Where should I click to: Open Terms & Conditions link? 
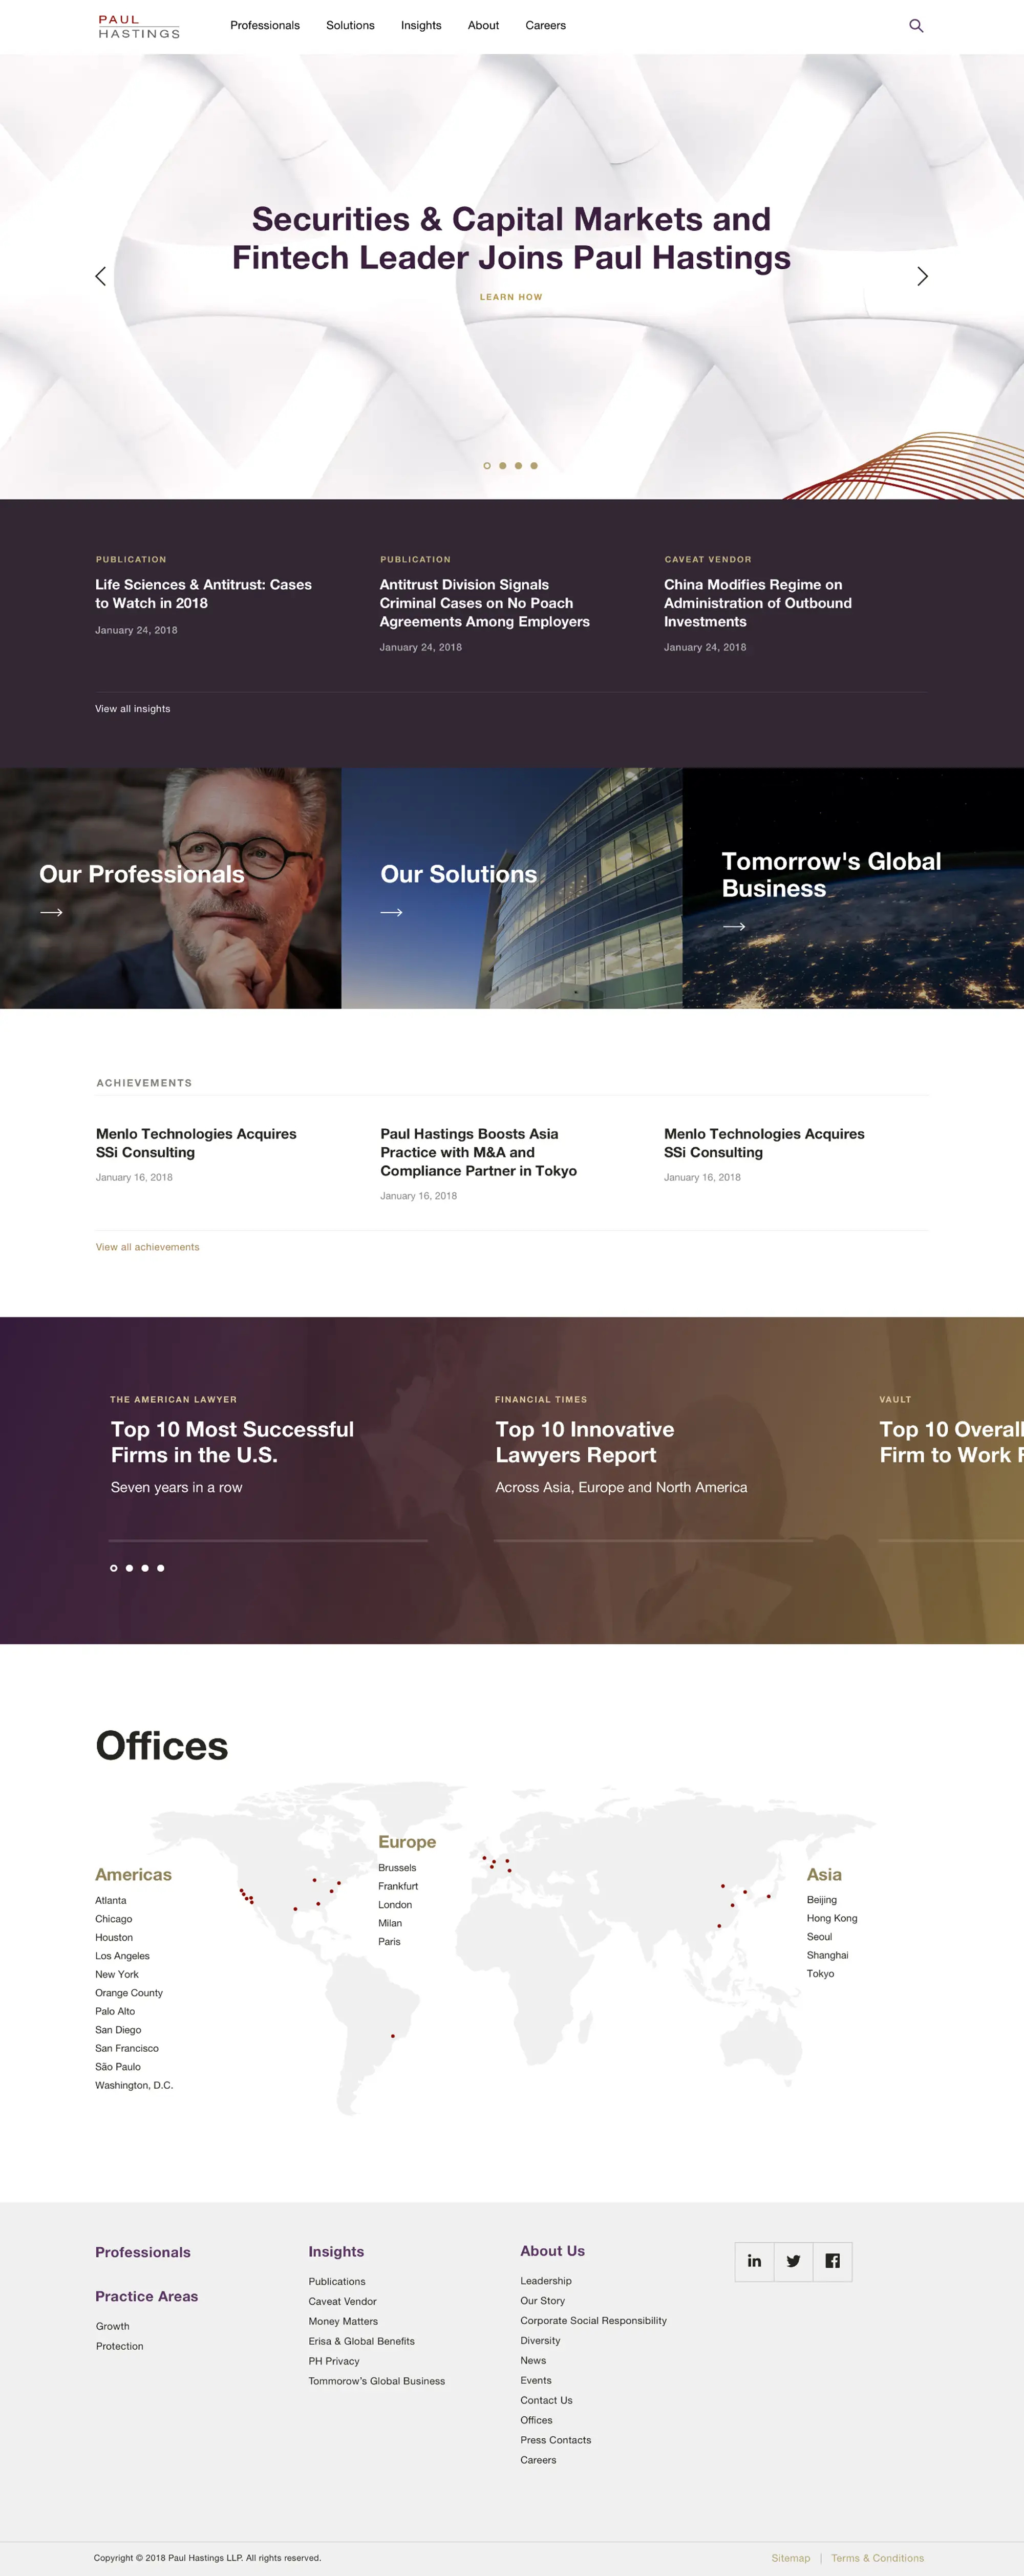[877, 2558]
